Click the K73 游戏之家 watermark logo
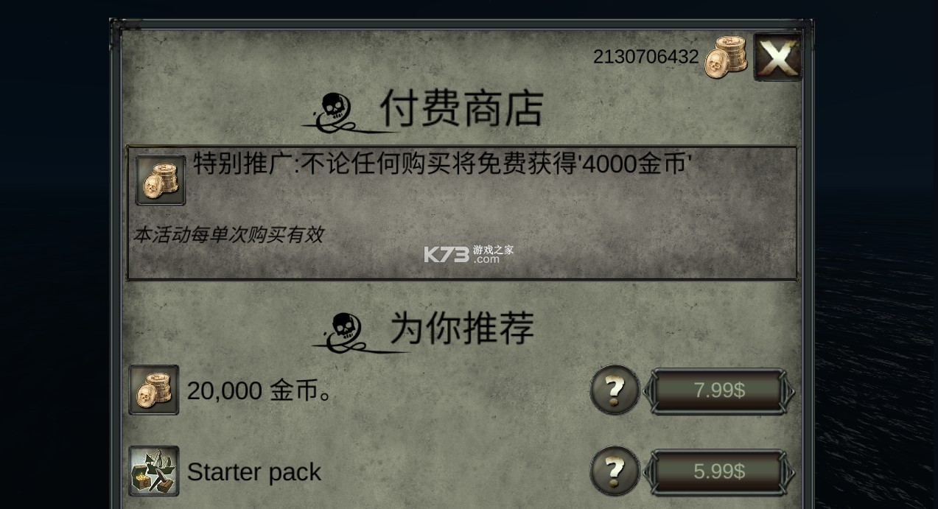The image size is (938, 509). pos(469,254)
